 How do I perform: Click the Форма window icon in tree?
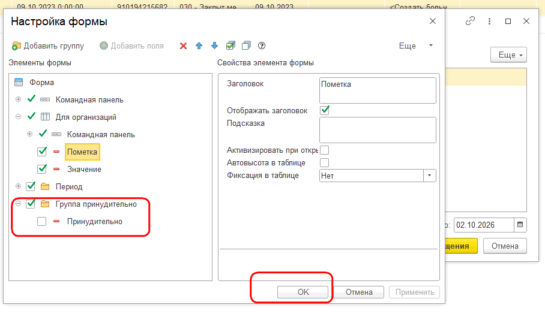tap(19, 82)
